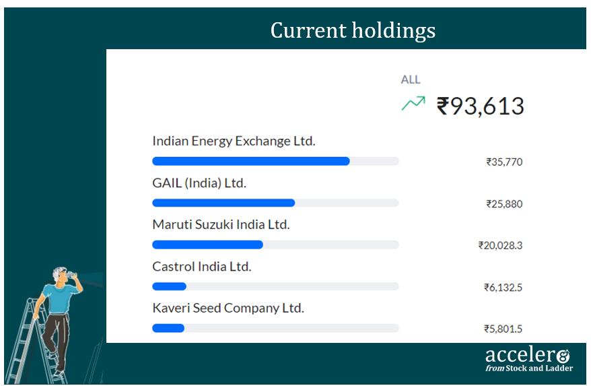
Task: Click the 'from Stock and Ladder' tagline
Action: 529,368
